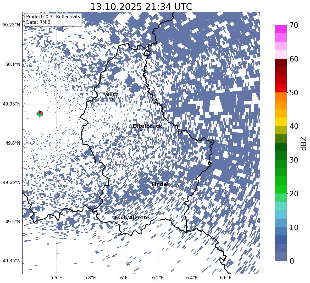Click the 'Data: RMIB' text
Screen dimensions: 310x283
[x=38, y=22]
